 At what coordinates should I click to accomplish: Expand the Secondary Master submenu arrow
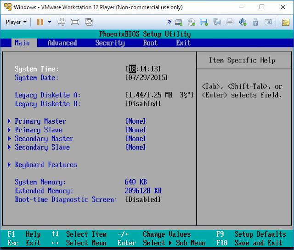[9, 138]
